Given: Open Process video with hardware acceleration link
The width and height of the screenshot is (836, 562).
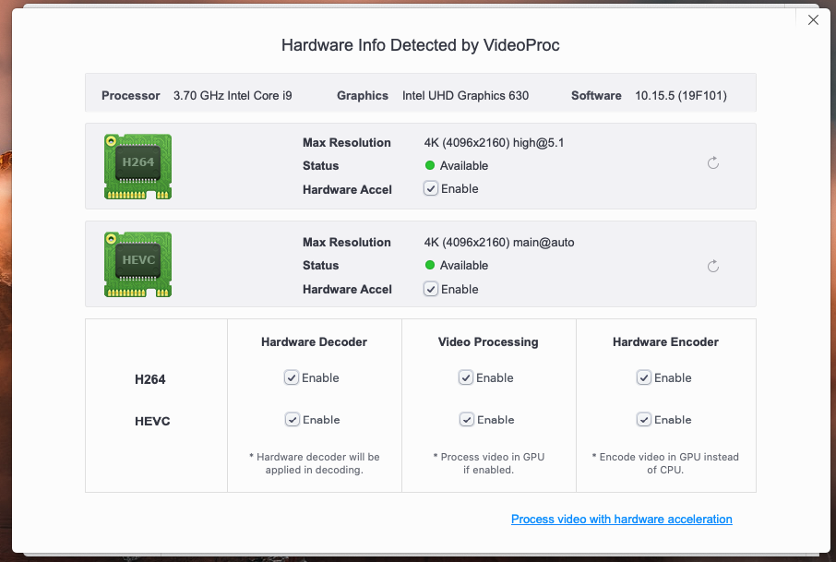Looking at the screenshot, I should click(621, 519).
